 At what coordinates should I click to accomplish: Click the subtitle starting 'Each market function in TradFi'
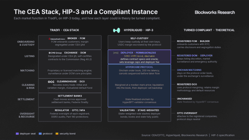[87, 18]
